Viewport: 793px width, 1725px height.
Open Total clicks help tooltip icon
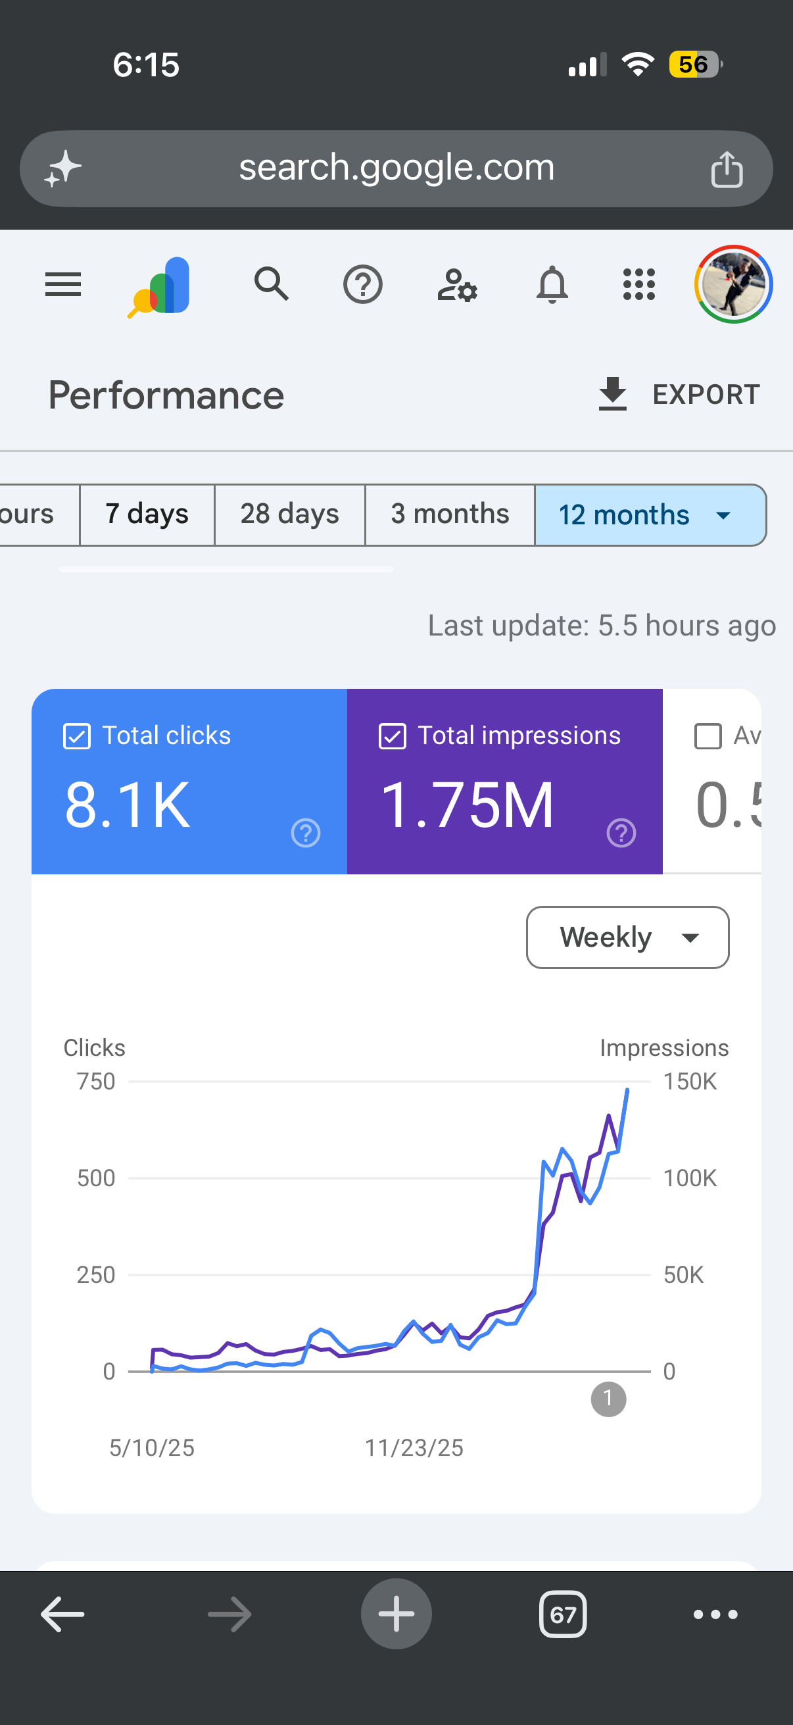pos(306,833)
